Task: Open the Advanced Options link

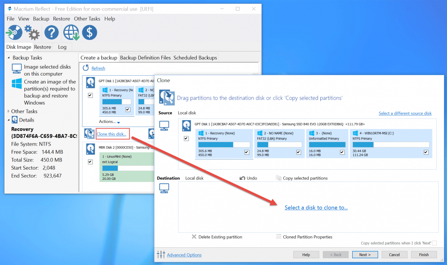Action: point(184,255)
